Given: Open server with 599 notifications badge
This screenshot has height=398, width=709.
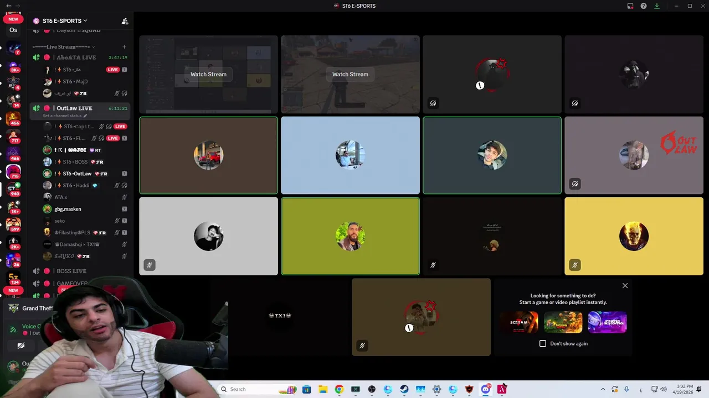Looking at the screenshot, I should pos(13,225).
